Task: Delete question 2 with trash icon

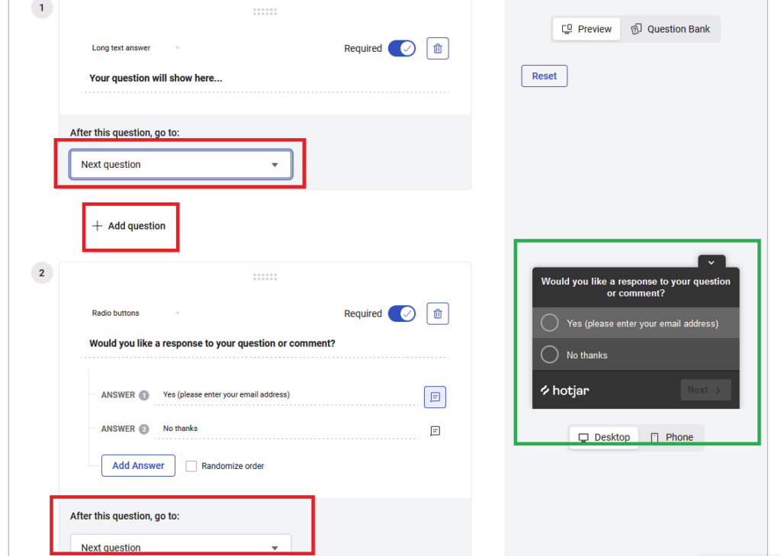Action: (x=437, y=313)
